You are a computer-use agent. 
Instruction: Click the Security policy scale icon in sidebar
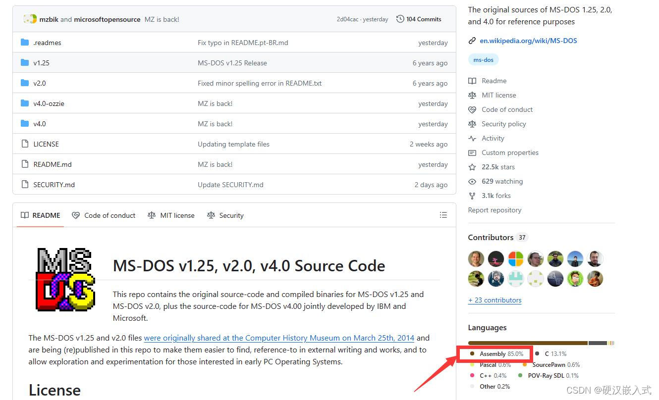472,124
